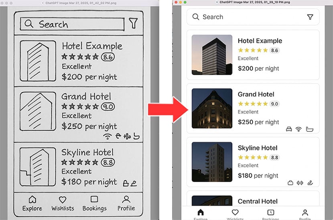This screenshot has height=220, width=333.
Task: Open the Hotel Example building photo
Action: [x=212, y=55]
